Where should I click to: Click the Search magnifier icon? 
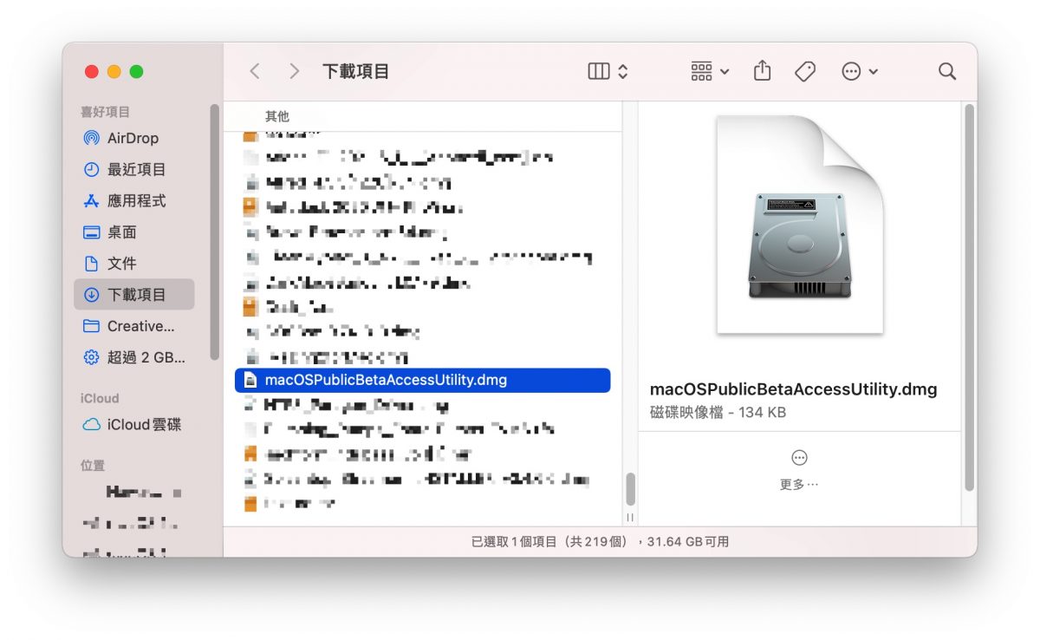[947, 72]
